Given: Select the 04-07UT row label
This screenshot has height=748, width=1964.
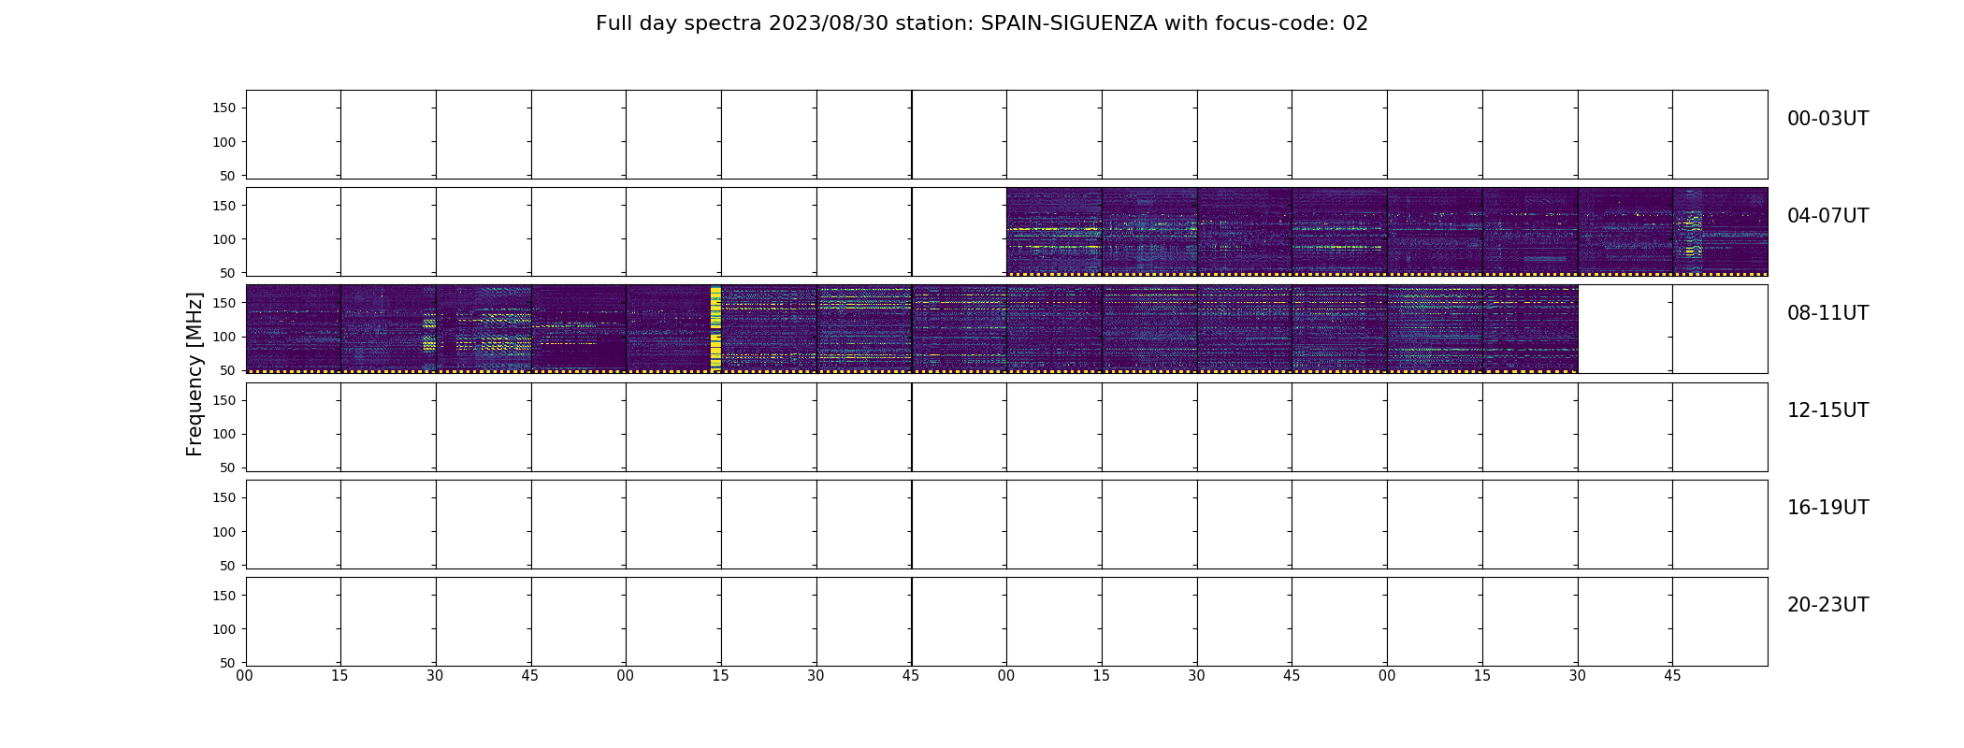Looking at the screenshot, I should [1827, 216].
